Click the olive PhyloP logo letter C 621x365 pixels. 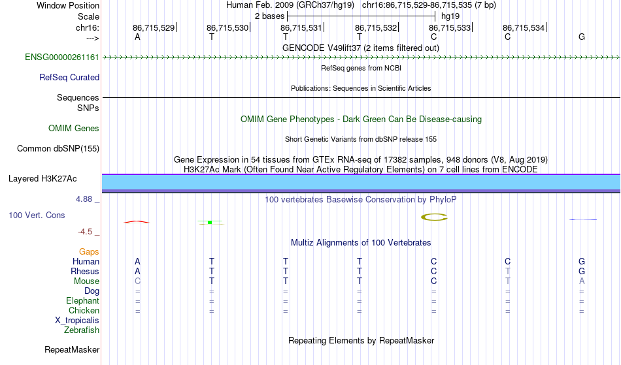(434, 217)
